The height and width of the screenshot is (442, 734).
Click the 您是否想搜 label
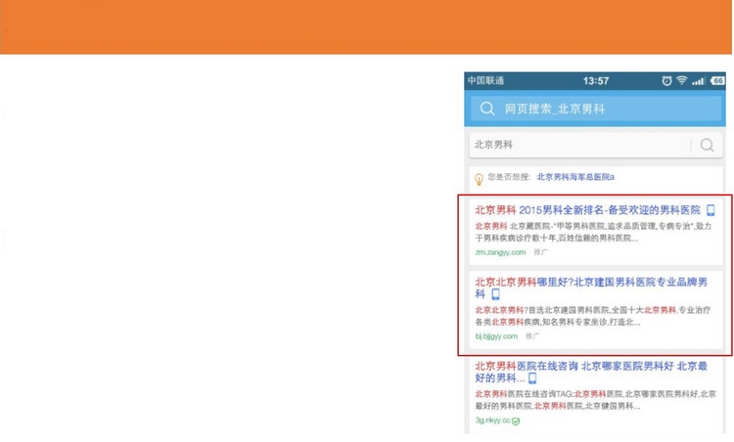click(x=509, y=177)
